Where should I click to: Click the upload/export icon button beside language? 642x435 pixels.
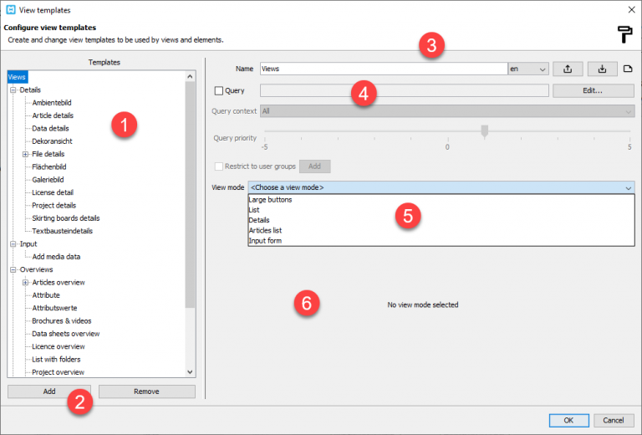(568, 69)
